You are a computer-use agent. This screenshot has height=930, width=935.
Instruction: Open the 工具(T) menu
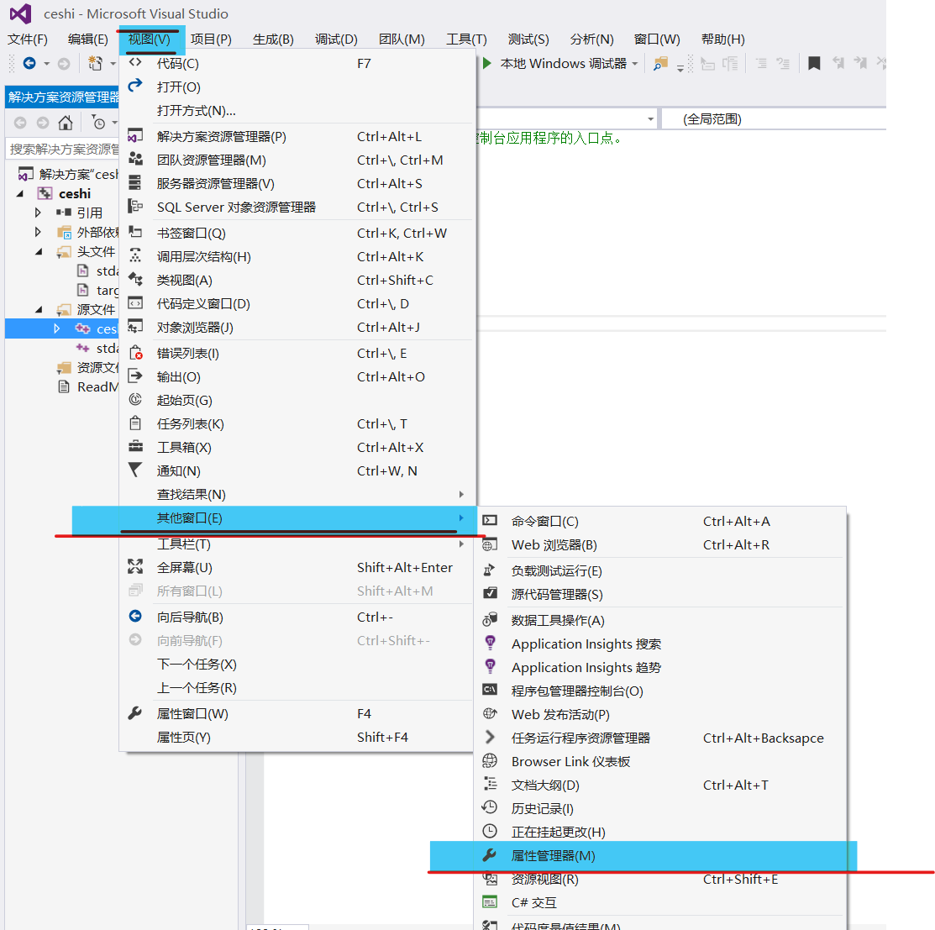(x=468, y=39)
